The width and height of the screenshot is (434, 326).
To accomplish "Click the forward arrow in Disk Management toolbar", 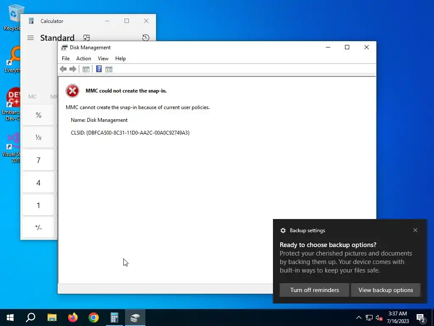I will click(x=73, y=69).
